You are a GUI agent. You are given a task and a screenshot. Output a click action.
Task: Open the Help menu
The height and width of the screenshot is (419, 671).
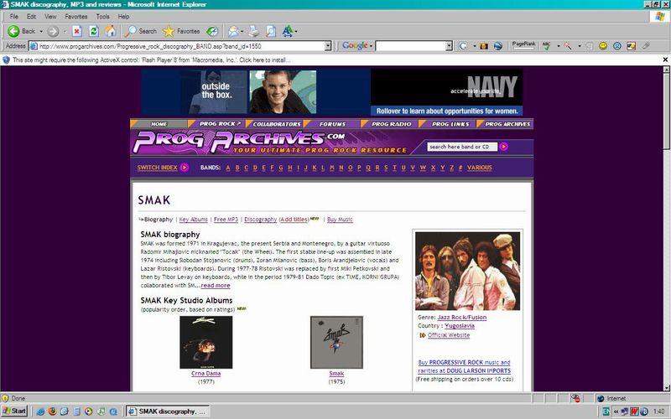pyautogui.click(x=123, y=17)
